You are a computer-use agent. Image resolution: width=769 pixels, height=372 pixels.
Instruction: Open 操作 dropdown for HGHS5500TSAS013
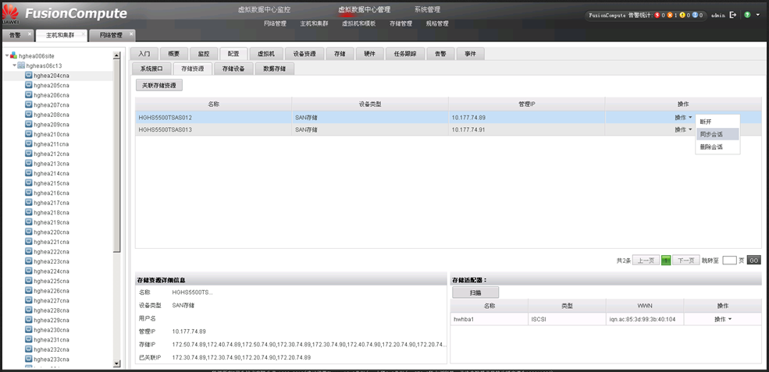683,129
